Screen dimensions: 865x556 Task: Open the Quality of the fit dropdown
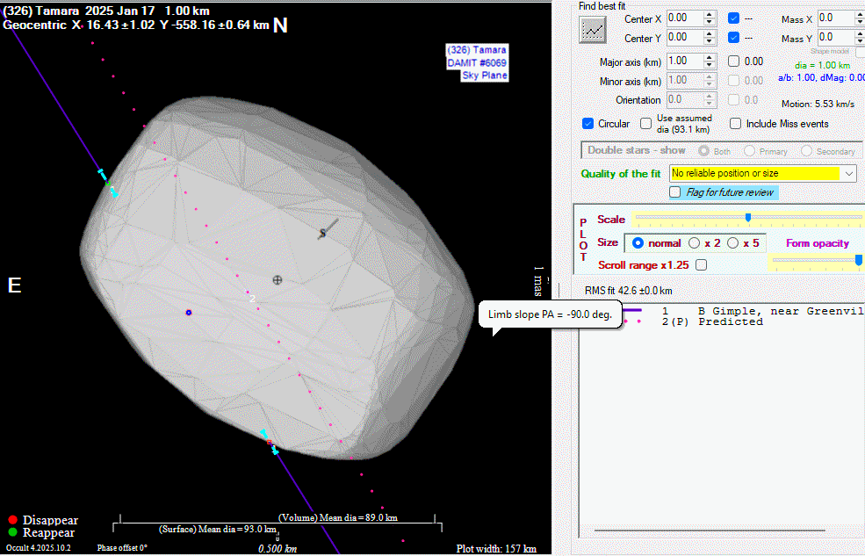point(847,174)
